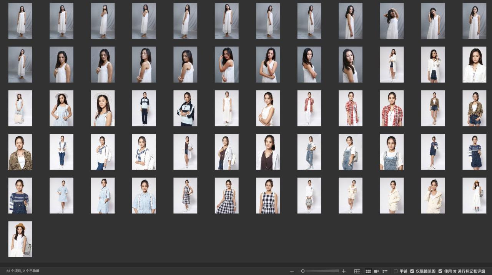
Task: Uncheck the 仅限缩览图 checkbox
Action: (412, 271)
